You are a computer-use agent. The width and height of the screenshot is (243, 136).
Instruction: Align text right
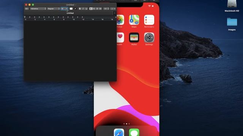coord(97,9)
